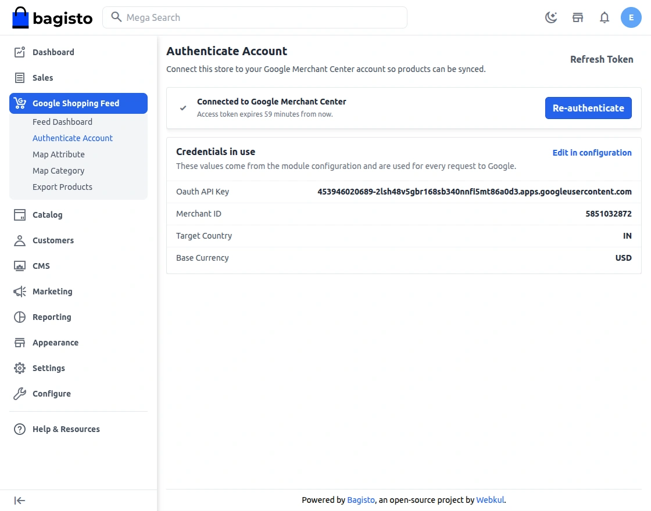Image resolution: width=651 pixels, height=511 pixels.
Task: Open the storefront shop icon
Action: tap(578, 17)
